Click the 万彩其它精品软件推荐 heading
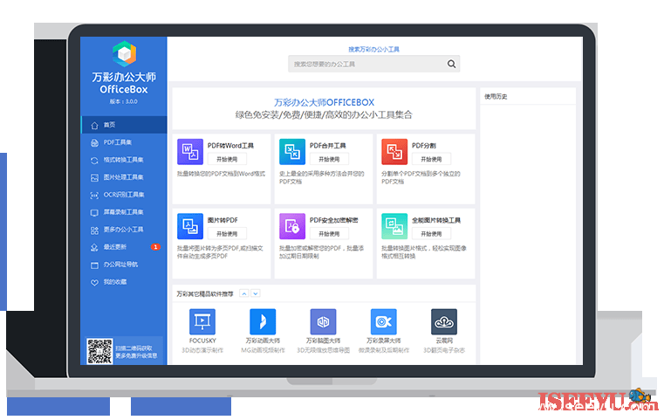The height and width of the screenshot is (420, 664). [205, 293]
